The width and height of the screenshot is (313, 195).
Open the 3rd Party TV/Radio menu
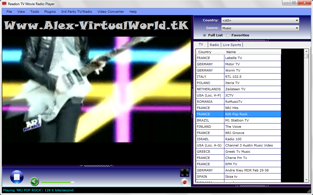click(x=76, y=12)
